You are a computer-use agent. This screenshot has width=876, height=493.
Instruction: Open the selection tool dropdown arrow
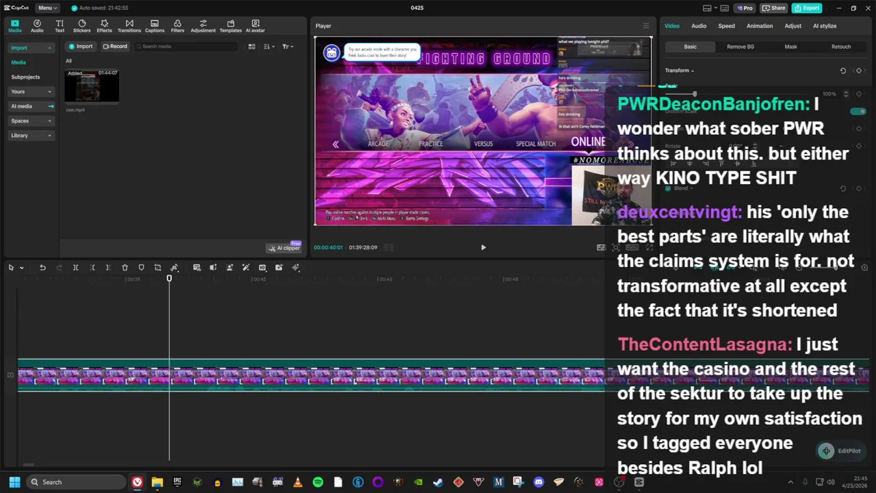coord(22,268)
